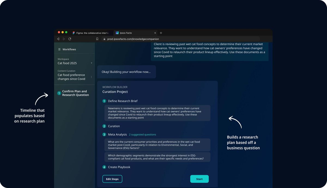The image size is (327, 188).
Task: Open a new browser tab with plus
Action: point(161,33)
